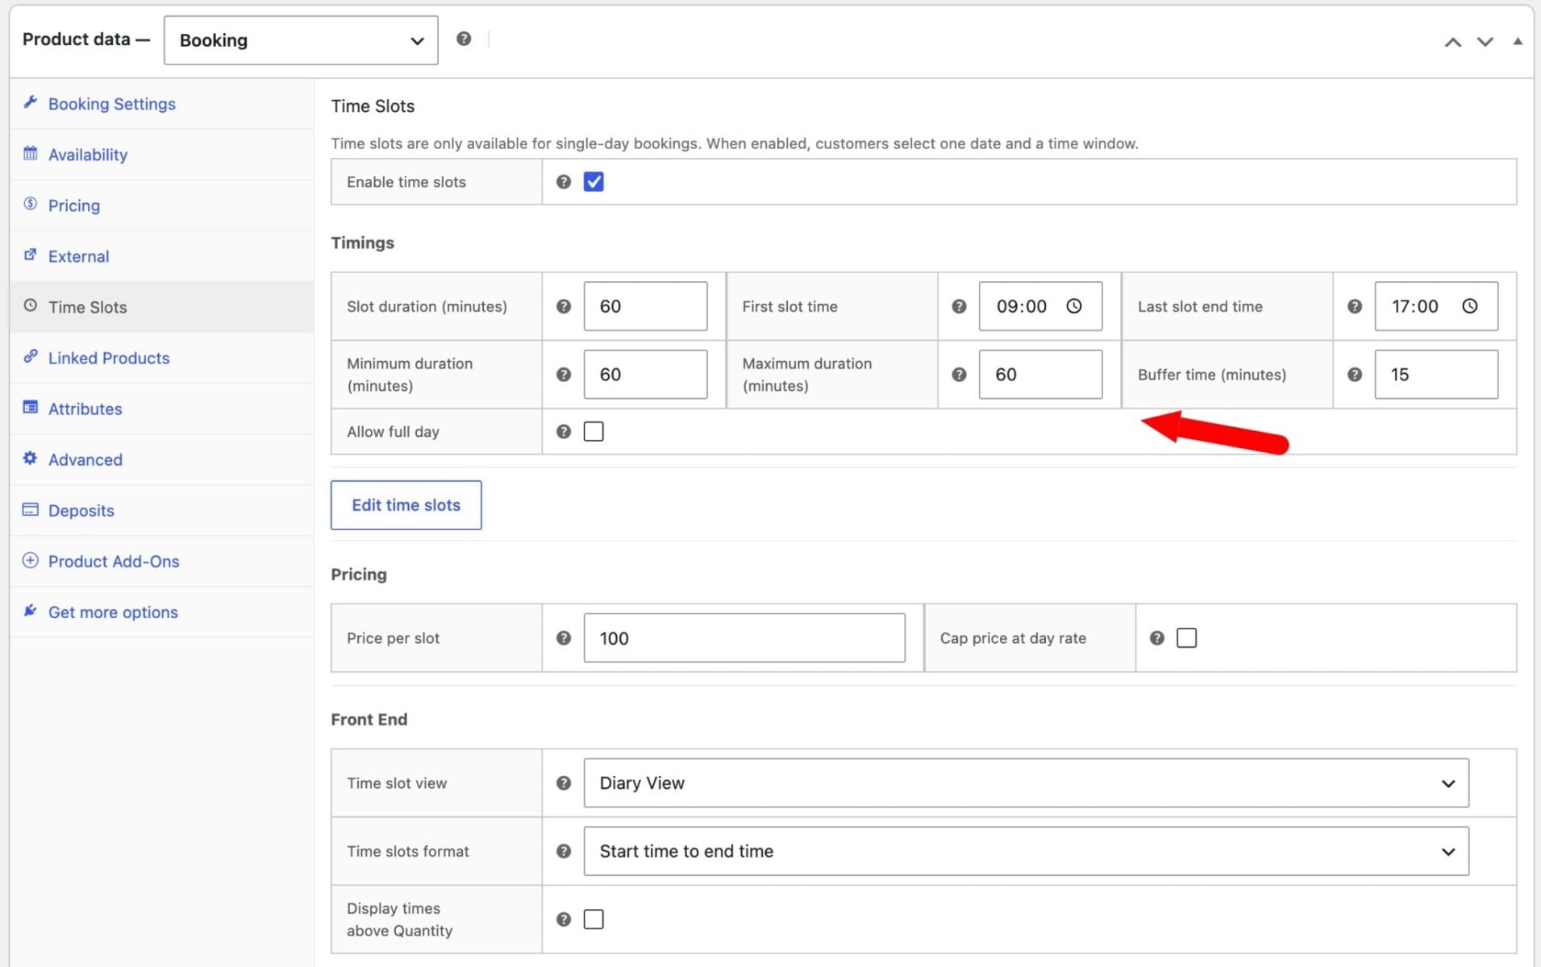The height and width of the screenshot is (967, 1541).
Task: Open the Advanced tab
Action: (x=161, y=459)
